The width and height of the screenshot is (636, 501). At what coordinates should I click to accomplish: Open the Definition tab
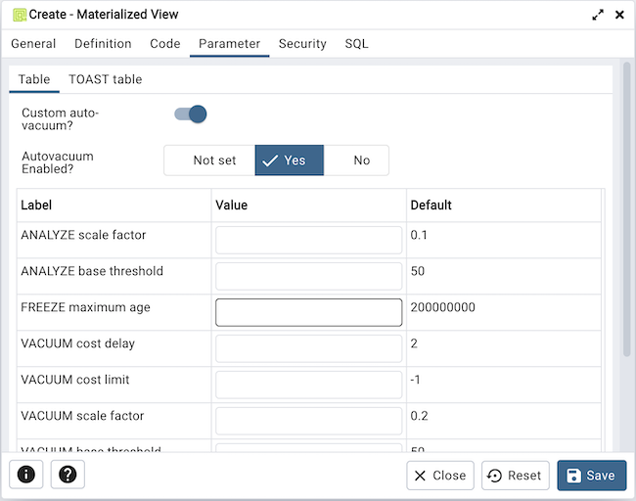point(103,44)
